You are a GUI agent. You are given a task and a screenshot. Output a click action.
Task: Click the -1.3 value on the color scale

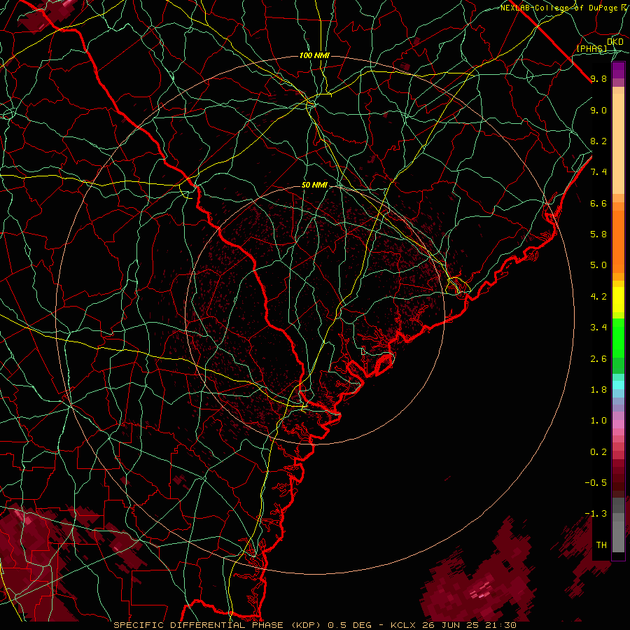pyautogui.click(x=596, y=514)
